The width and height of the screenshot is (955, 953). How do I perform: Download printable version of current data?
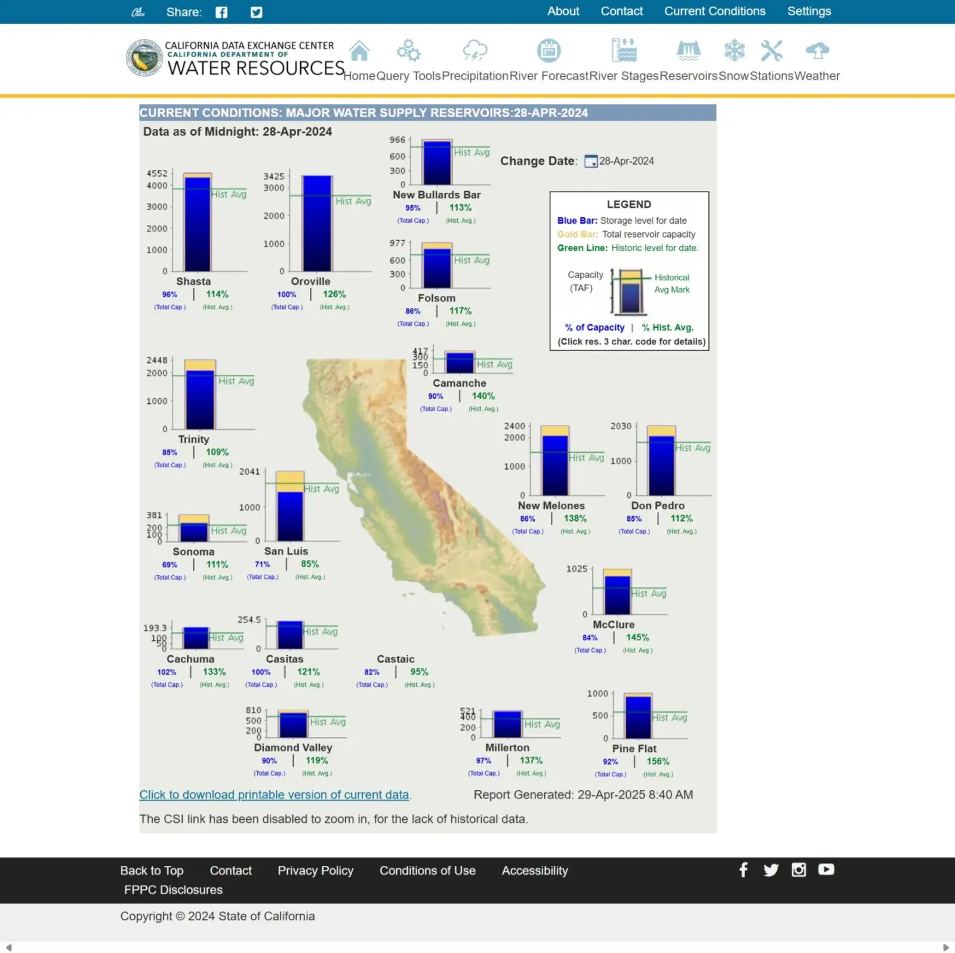[x=274, y=794]
